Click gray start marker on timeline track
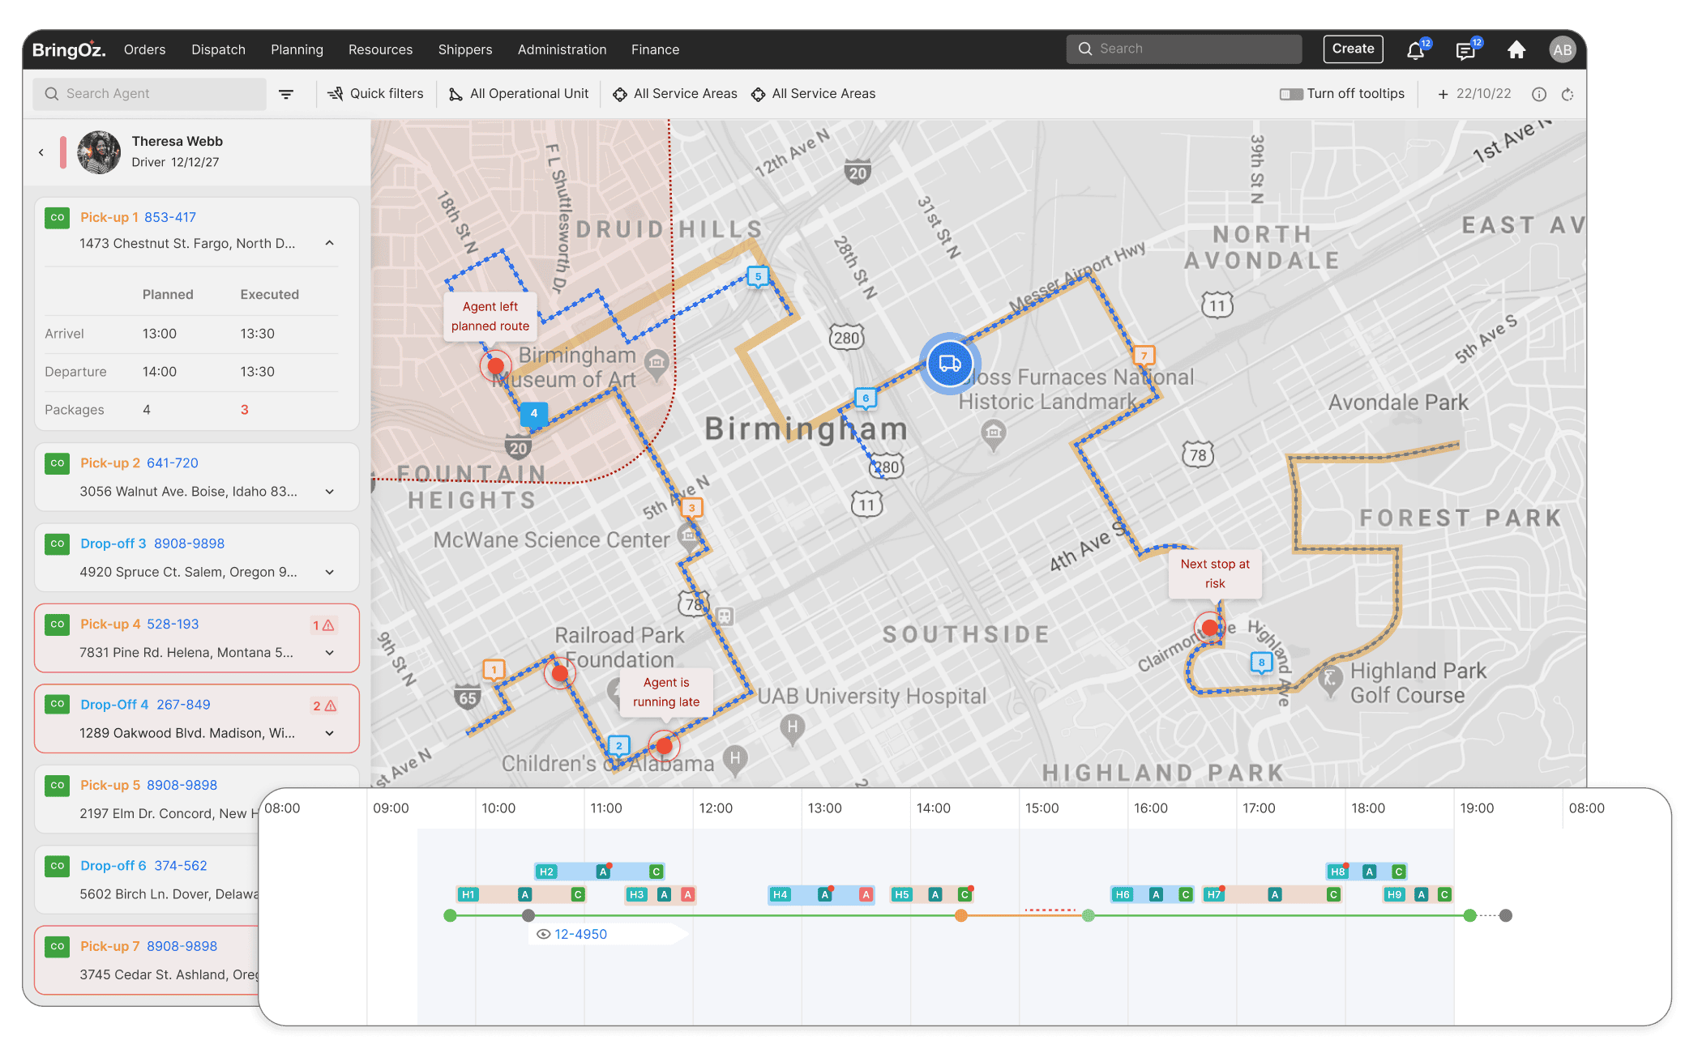1698x1053 pixels. [x=528, y=915]
